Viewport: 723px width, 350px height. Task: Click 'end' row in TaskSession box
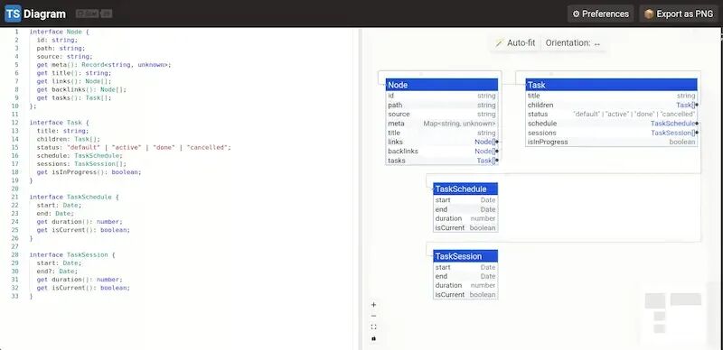(x=465, y=276)
